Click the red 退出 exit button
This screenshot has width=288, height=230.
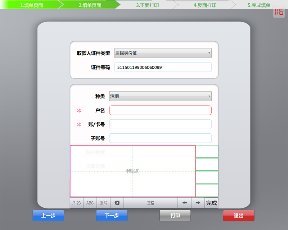click(238, 215)
